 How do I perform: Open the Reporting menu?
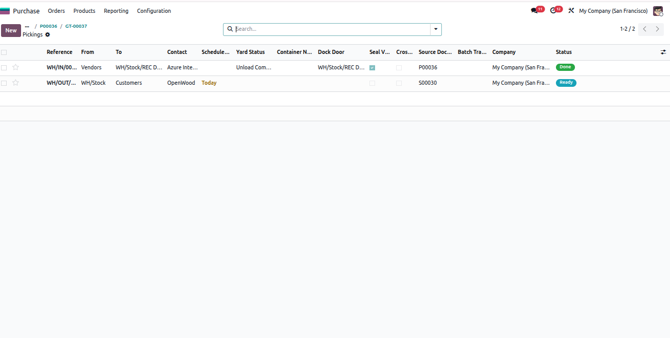[116, 11]
